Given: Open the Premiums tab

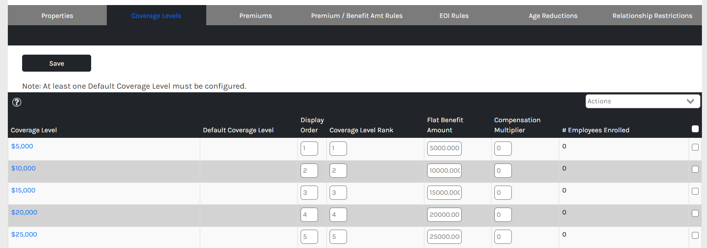Looking at the screenshot, I should [x=255, y=16].
